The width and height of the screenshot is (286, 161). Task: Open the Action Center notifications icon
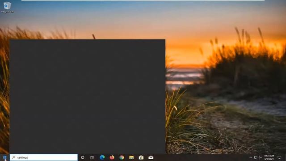279,157
